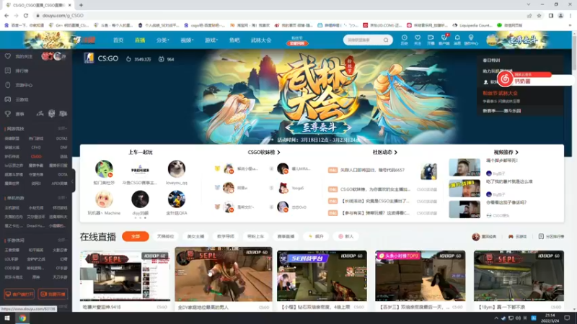Open the Windows notification center icon

tap(568, 318)
